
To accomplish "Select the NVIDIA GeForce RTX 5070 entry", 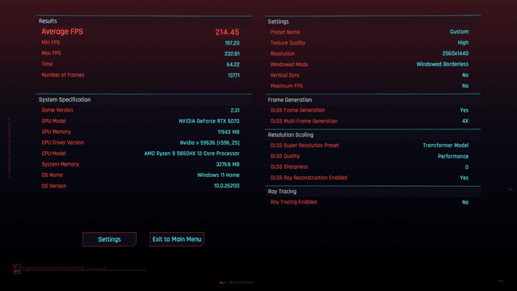I will point(209,121).
